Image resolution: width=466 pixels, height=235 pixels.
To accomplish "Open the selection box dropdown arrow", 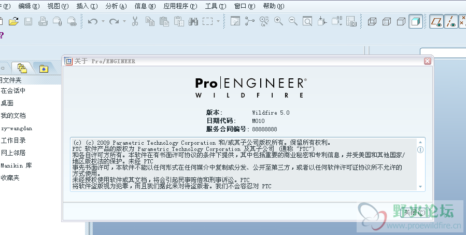I will [218, 21].
